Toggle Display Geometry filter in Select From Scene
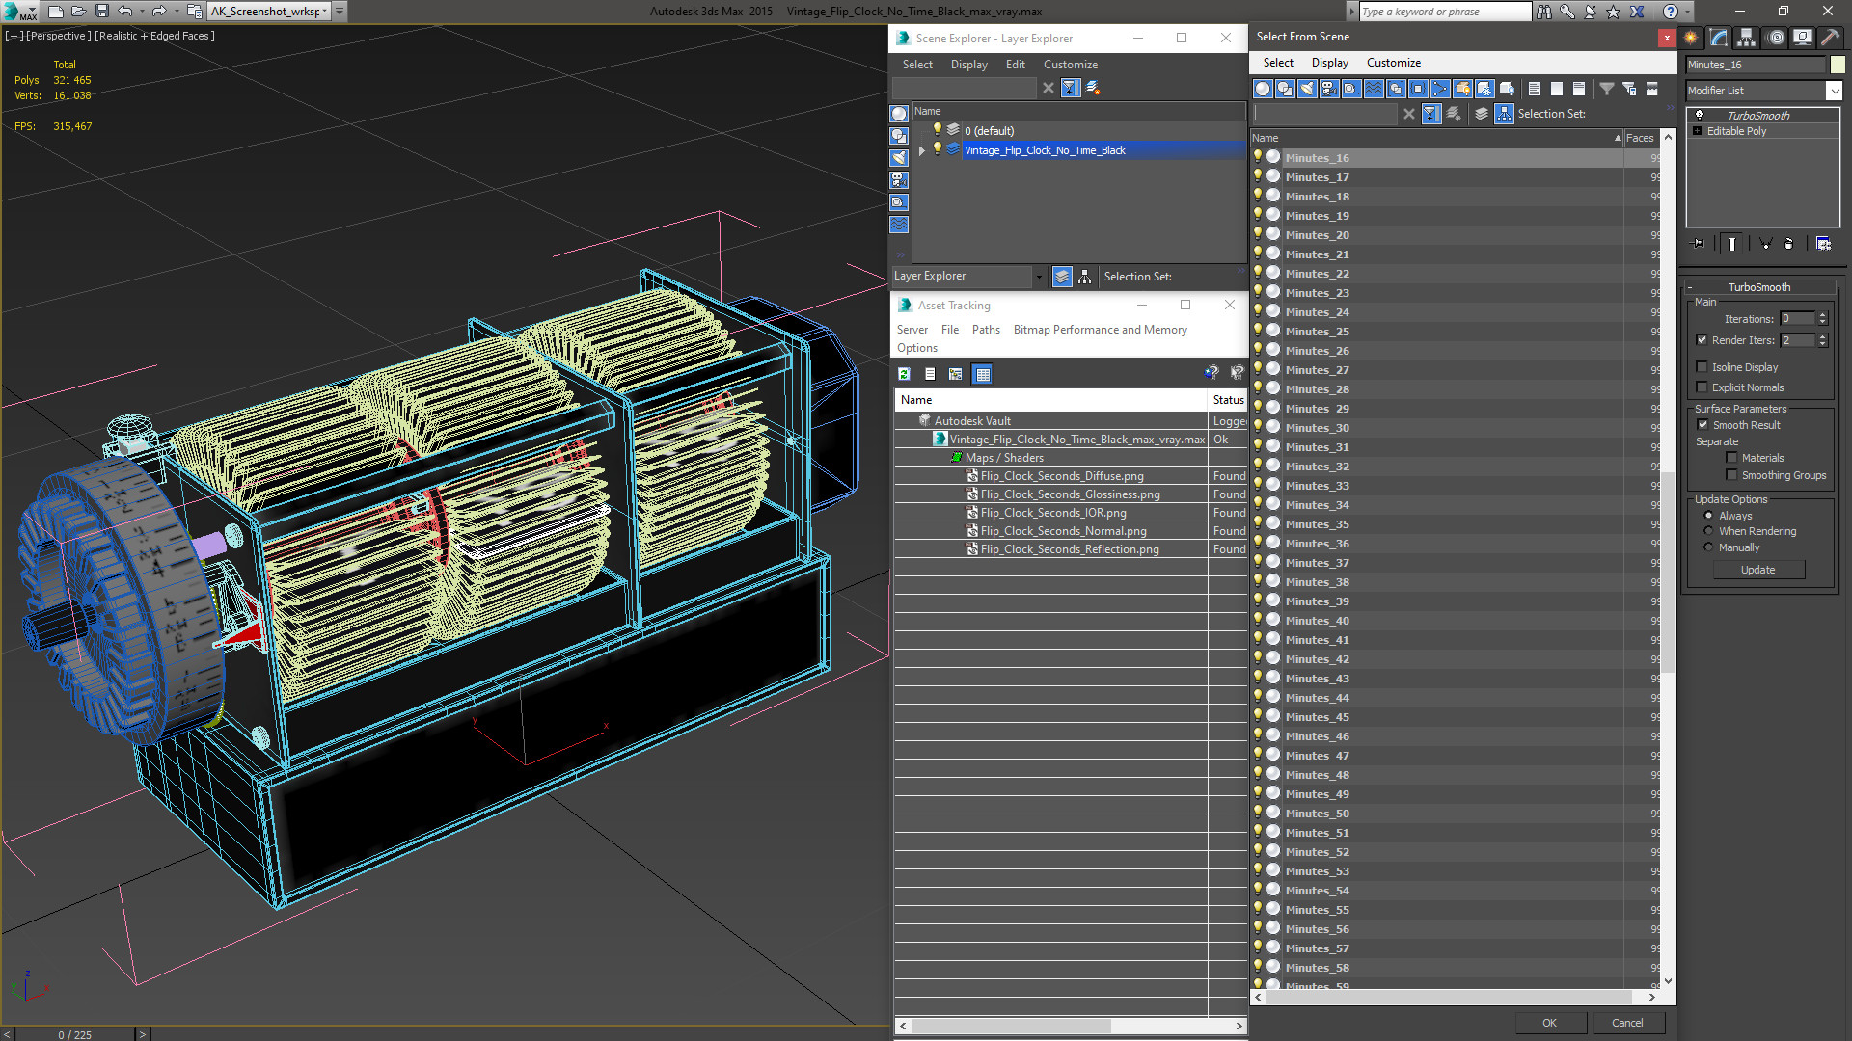Viewport: 1852px width, 1041px height. point(1263,89)
